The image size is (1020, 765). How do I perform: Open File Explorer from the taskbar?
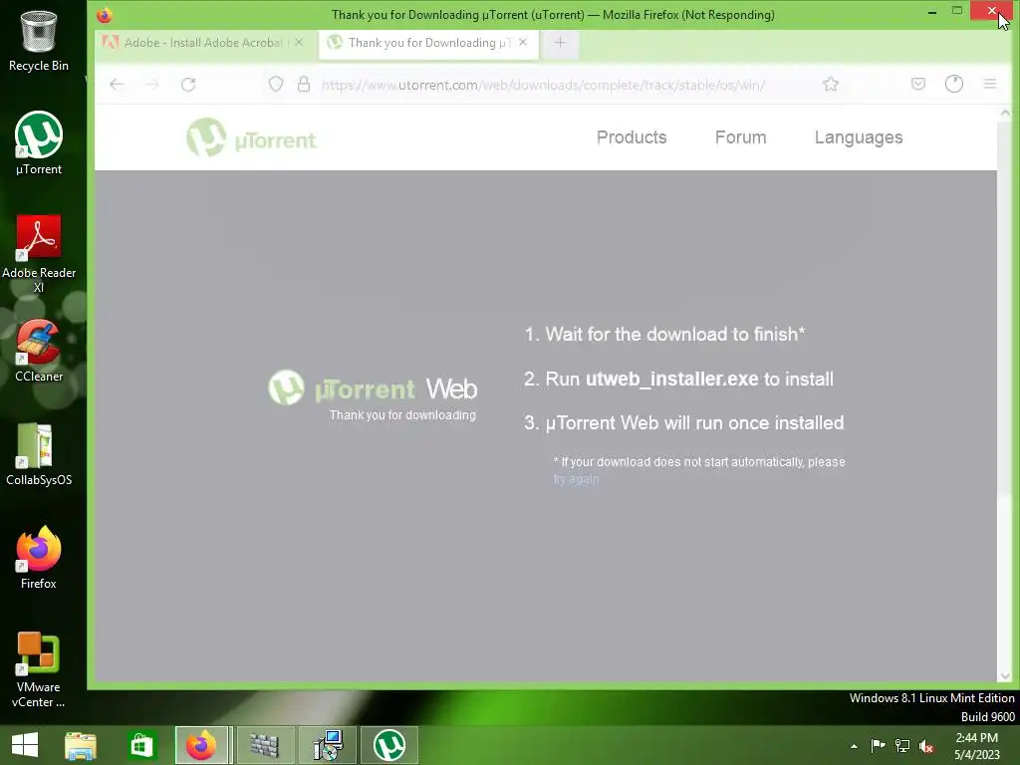click(81, 745)
